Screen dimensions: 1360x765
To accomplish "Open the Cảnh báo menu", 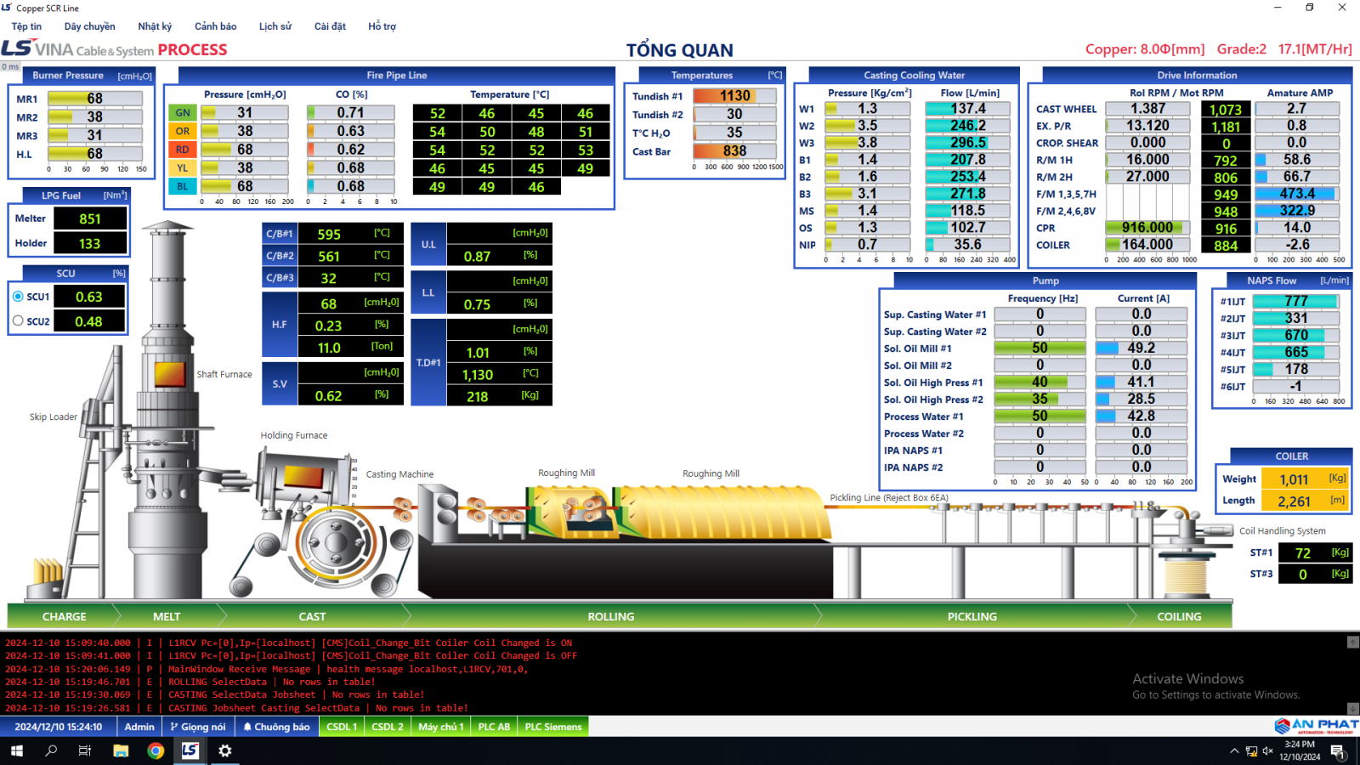I will 216,26.
